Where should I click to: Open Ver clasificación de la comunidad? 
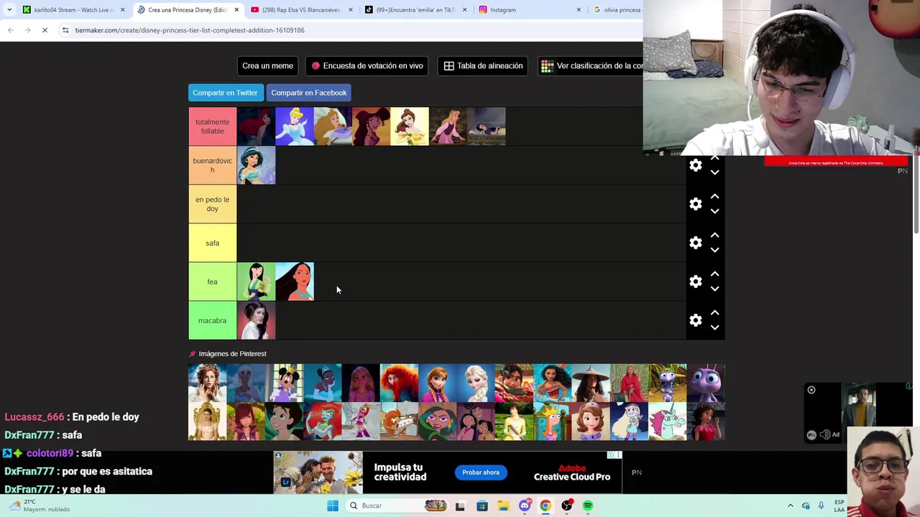pos(591,65)
